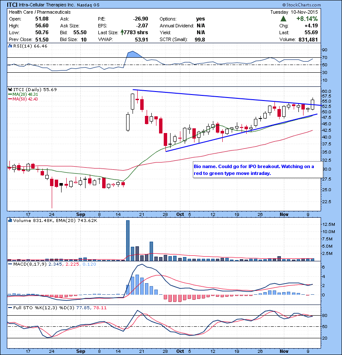Click Health Care / Pharmaceuticals sector label
Viewport: 342px width, 355px height.
point(40,12)
